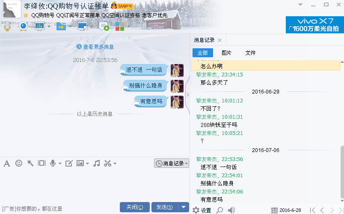Switch to the 文件 tab
Image resolution: width=344 pixels, height=214 pixels.
[251, 53]
